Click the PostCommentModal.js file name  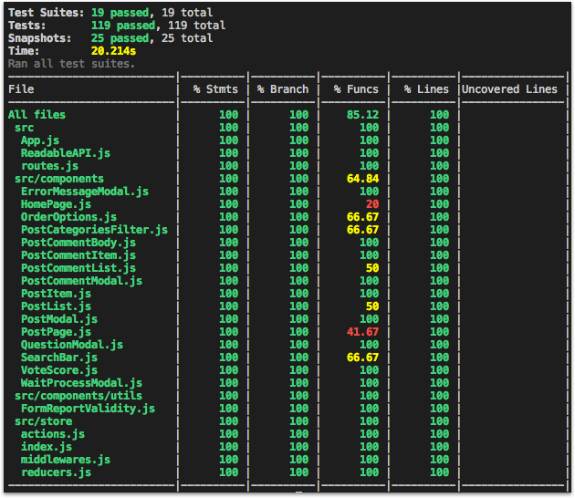(81, 281)
